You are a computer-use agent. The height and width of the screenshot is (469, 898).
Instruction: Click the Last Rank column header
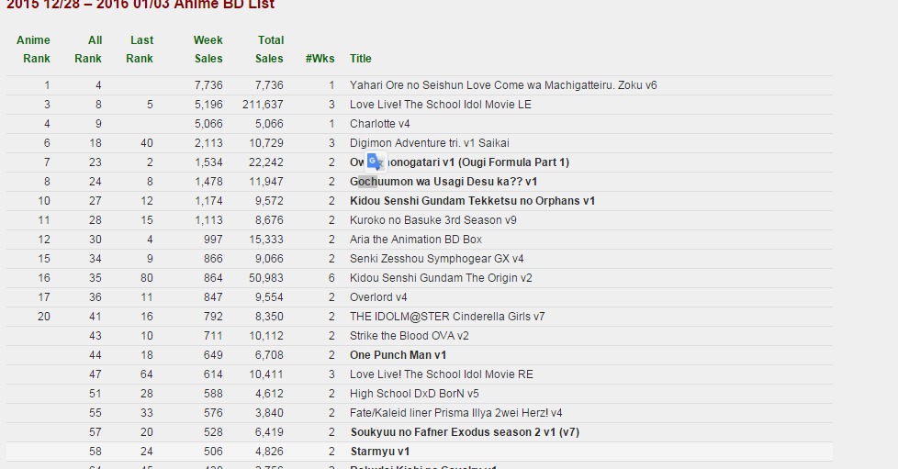click(140, 50)
